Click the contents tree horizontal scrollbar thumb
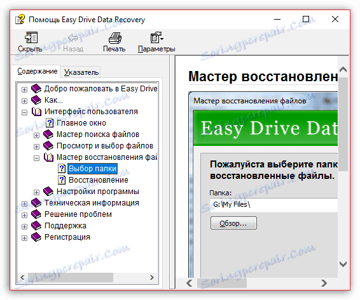Viewport: 360px width, 300px height. point(71,278)
